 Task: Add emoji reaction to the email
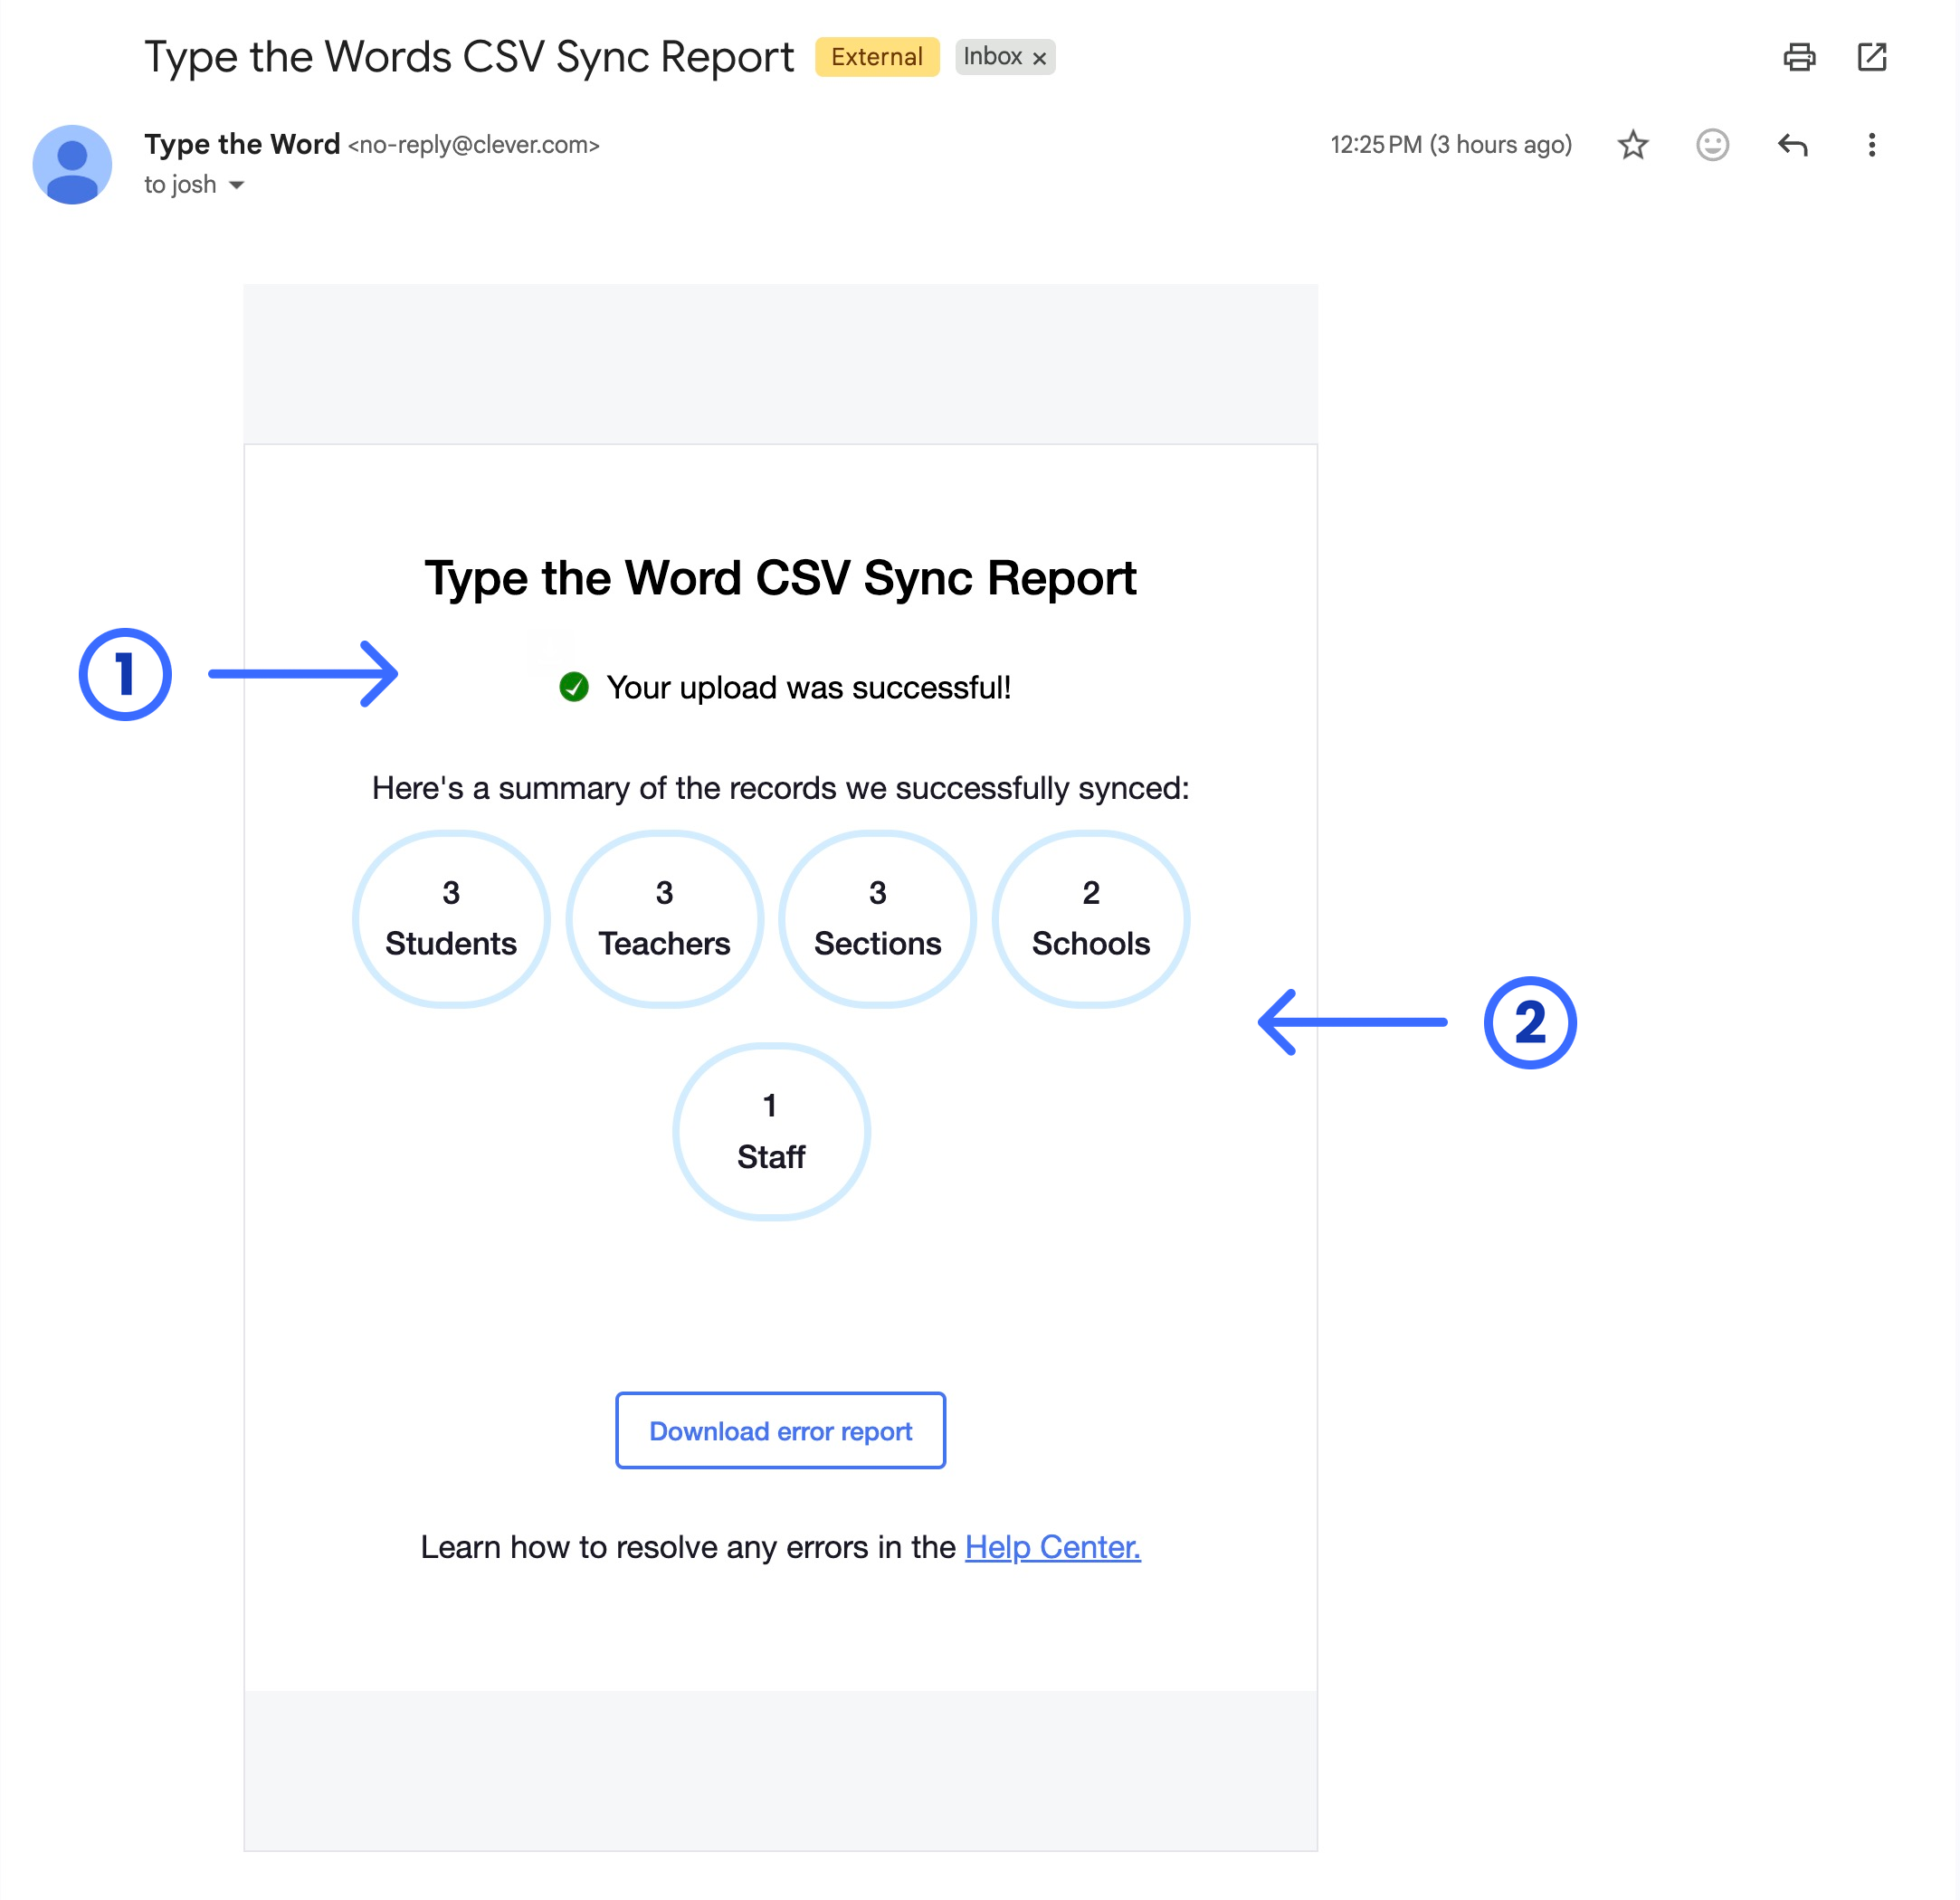coord(1712,145)
